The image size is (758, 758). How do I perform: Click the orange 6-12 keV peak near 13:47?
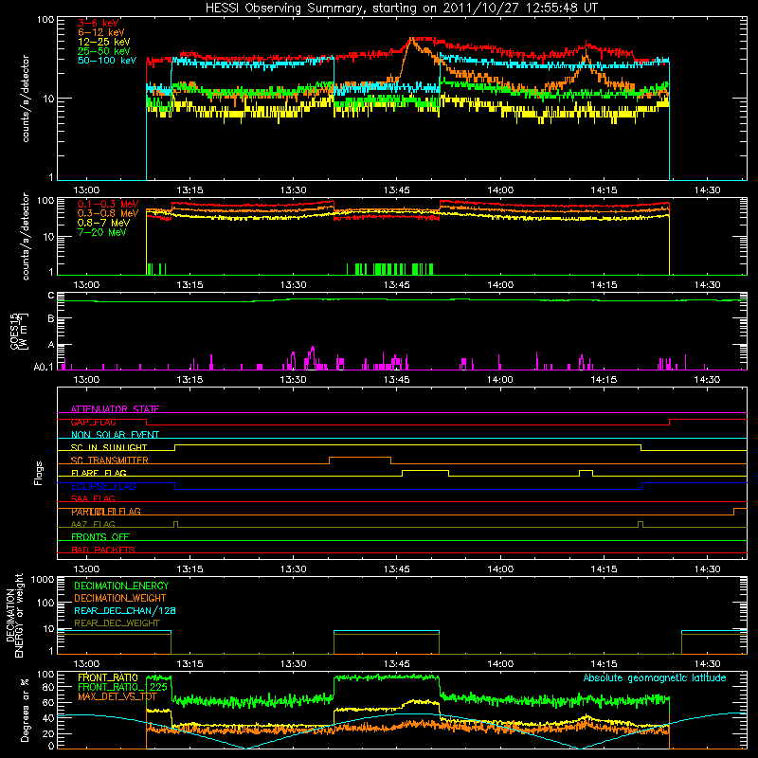(x=412, y=40)
